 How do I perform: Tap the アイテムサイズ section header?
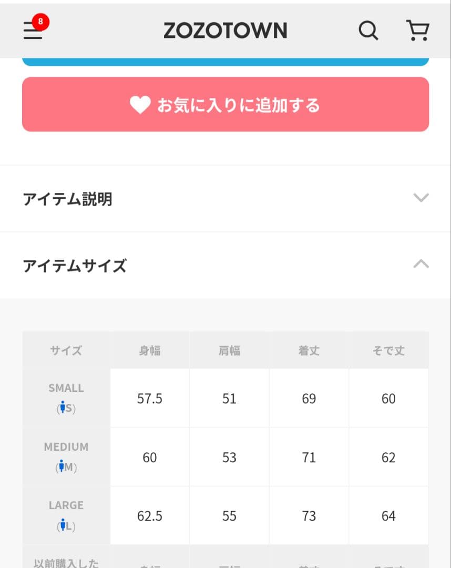(75, 266)
